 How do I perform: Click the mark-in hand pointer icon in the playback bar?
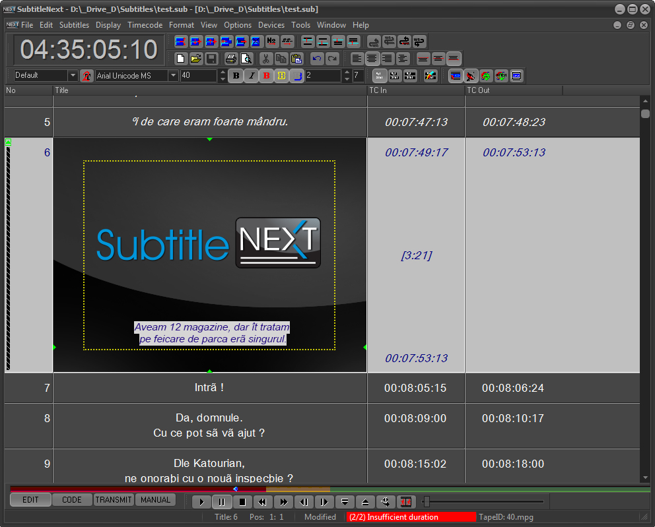385,501
